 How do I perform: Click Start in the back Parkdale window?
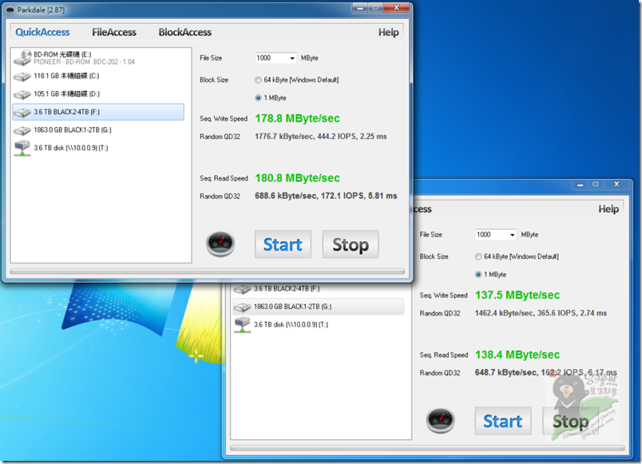[x=503, y=421]
